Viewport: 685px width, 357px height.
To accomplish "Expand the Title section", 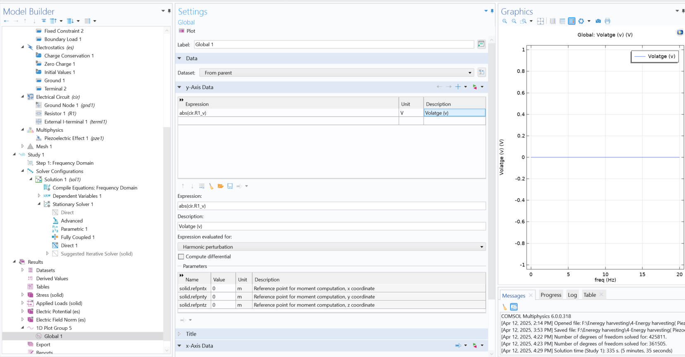I will [191, 334].
